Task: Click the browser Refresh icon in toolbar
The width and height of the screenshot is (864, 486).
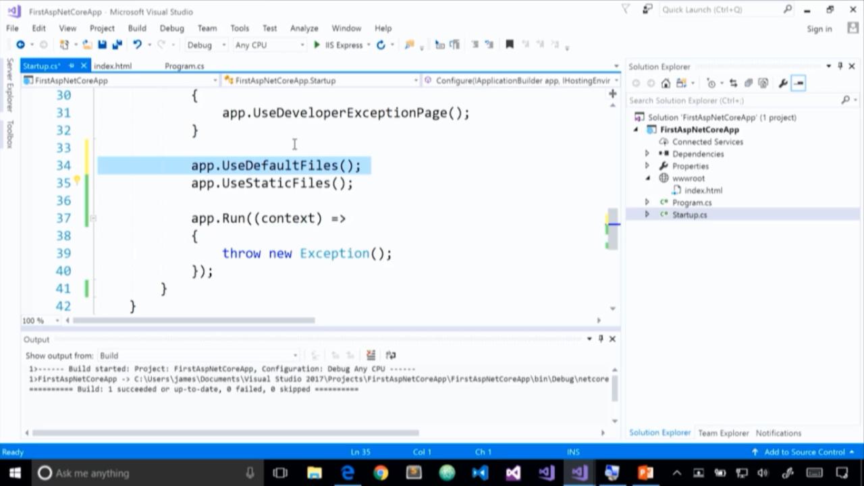Action: pos(381,45)
